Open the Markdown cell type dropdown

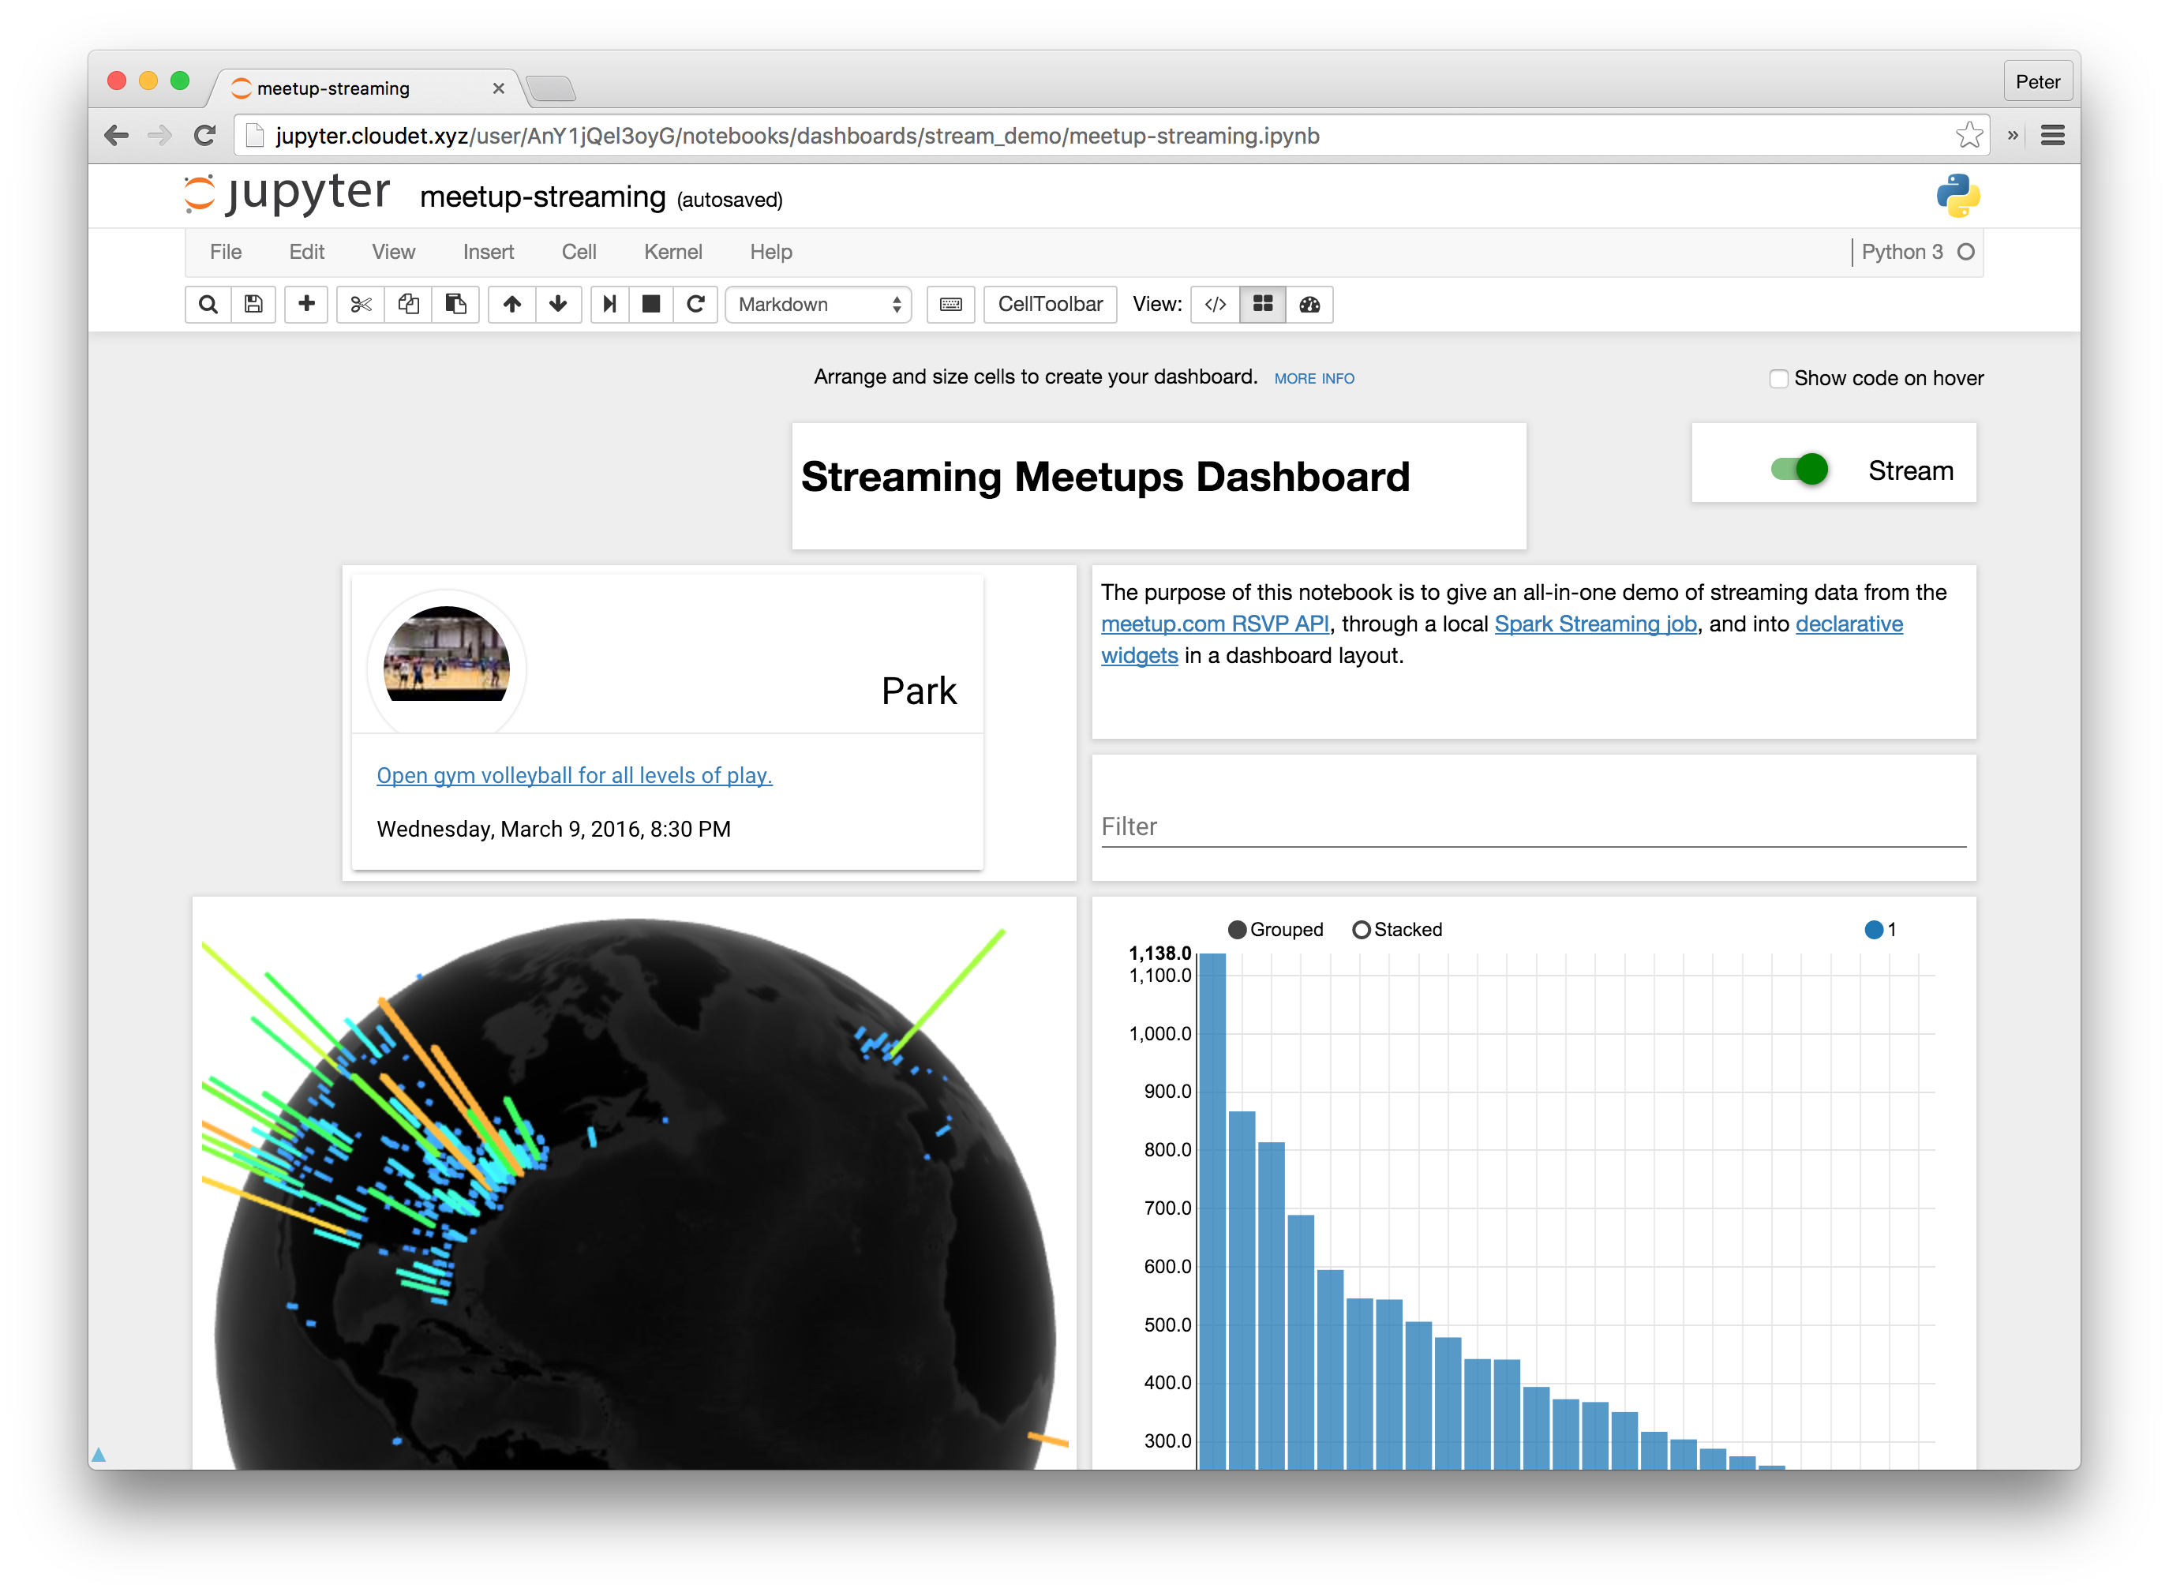[x=817, y=305]
